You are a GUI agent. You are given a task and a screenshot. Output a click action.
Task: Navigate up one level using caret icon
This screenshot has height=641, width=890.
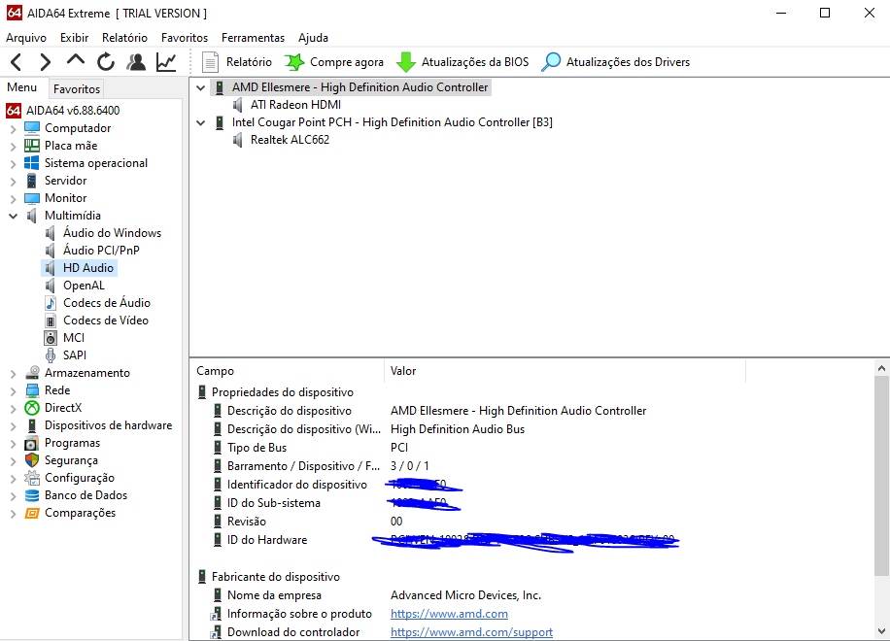pyautogui.click(x=76, y=60)
